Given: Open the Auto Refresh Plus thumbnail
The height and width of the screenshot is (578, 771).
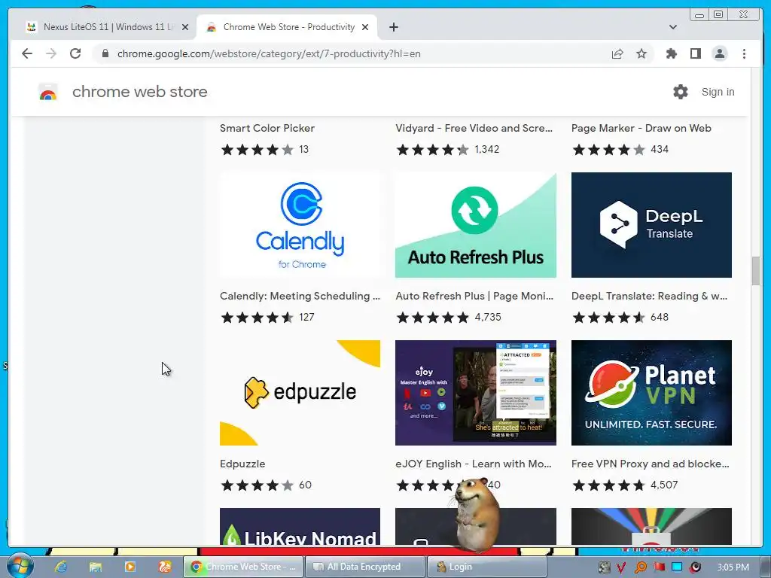Looking at the screenshot, I should [476, 225].
